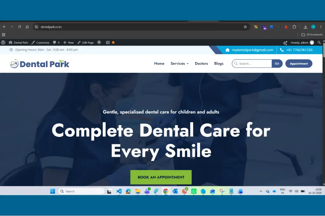The height and width of the screenshot is (216, 325).
Task: Open Yoast SEO icon in admin bar
Action: (x=108, y=43)
